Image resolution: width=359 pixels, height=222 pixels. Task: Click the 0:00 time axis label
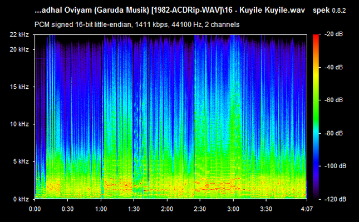coord(35,209)
